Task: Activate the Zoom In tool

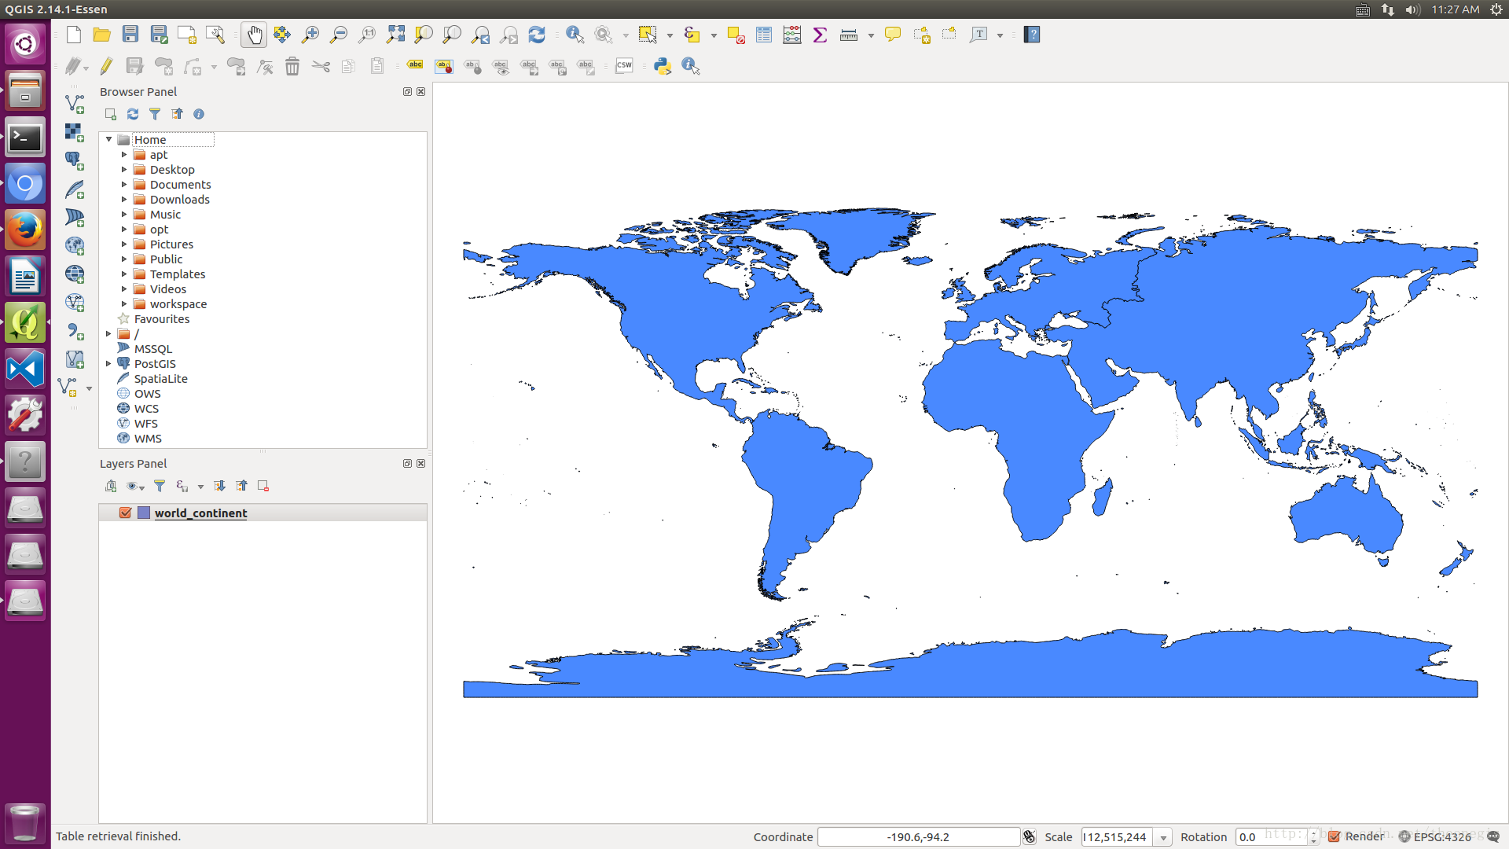Action: point(310,35)
